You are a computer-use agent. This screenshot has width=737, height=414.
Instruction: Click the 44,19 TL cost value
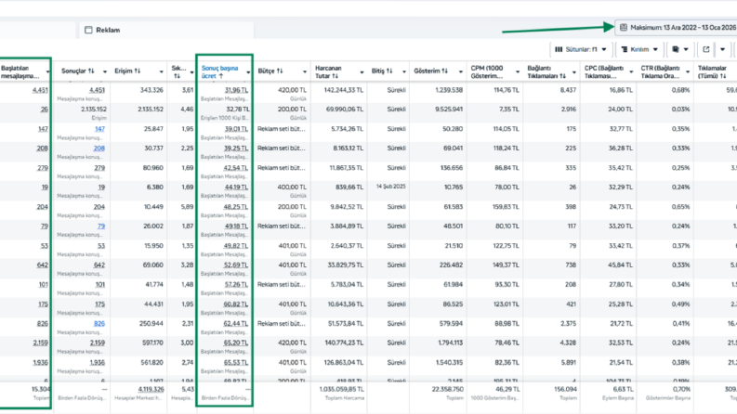236,188
